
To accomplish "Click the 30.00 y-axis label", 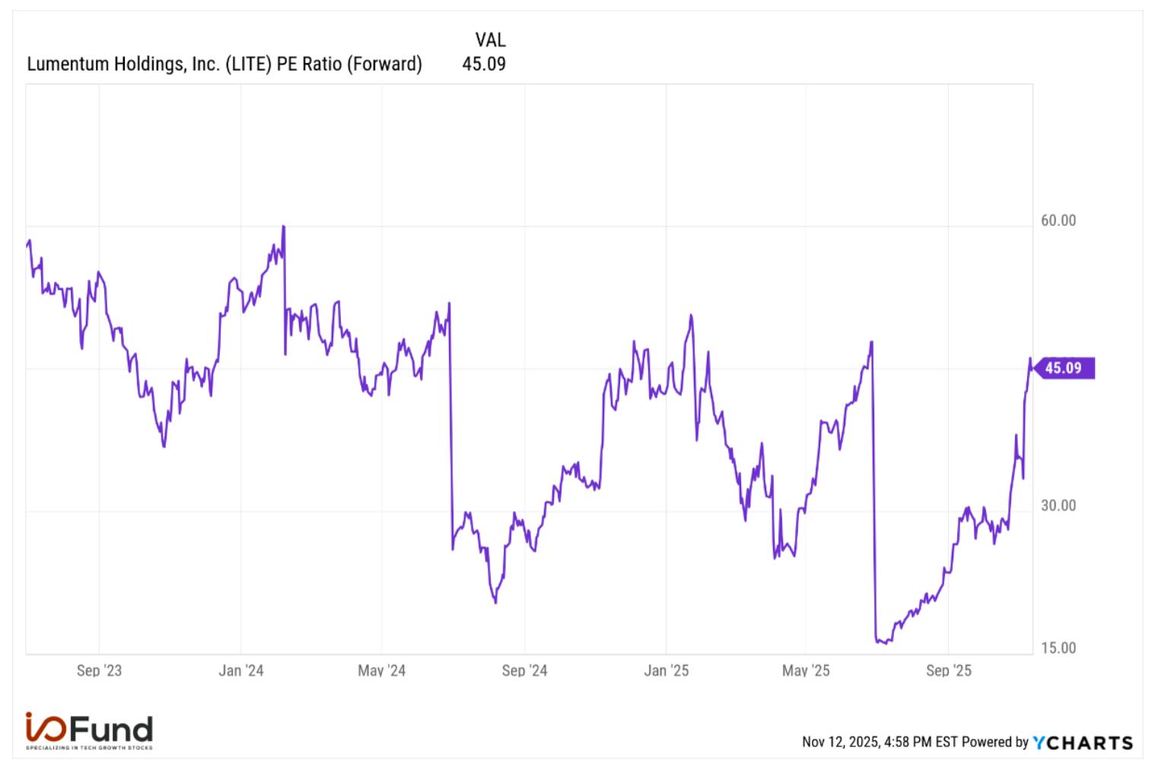I will tap(1058, 506).
